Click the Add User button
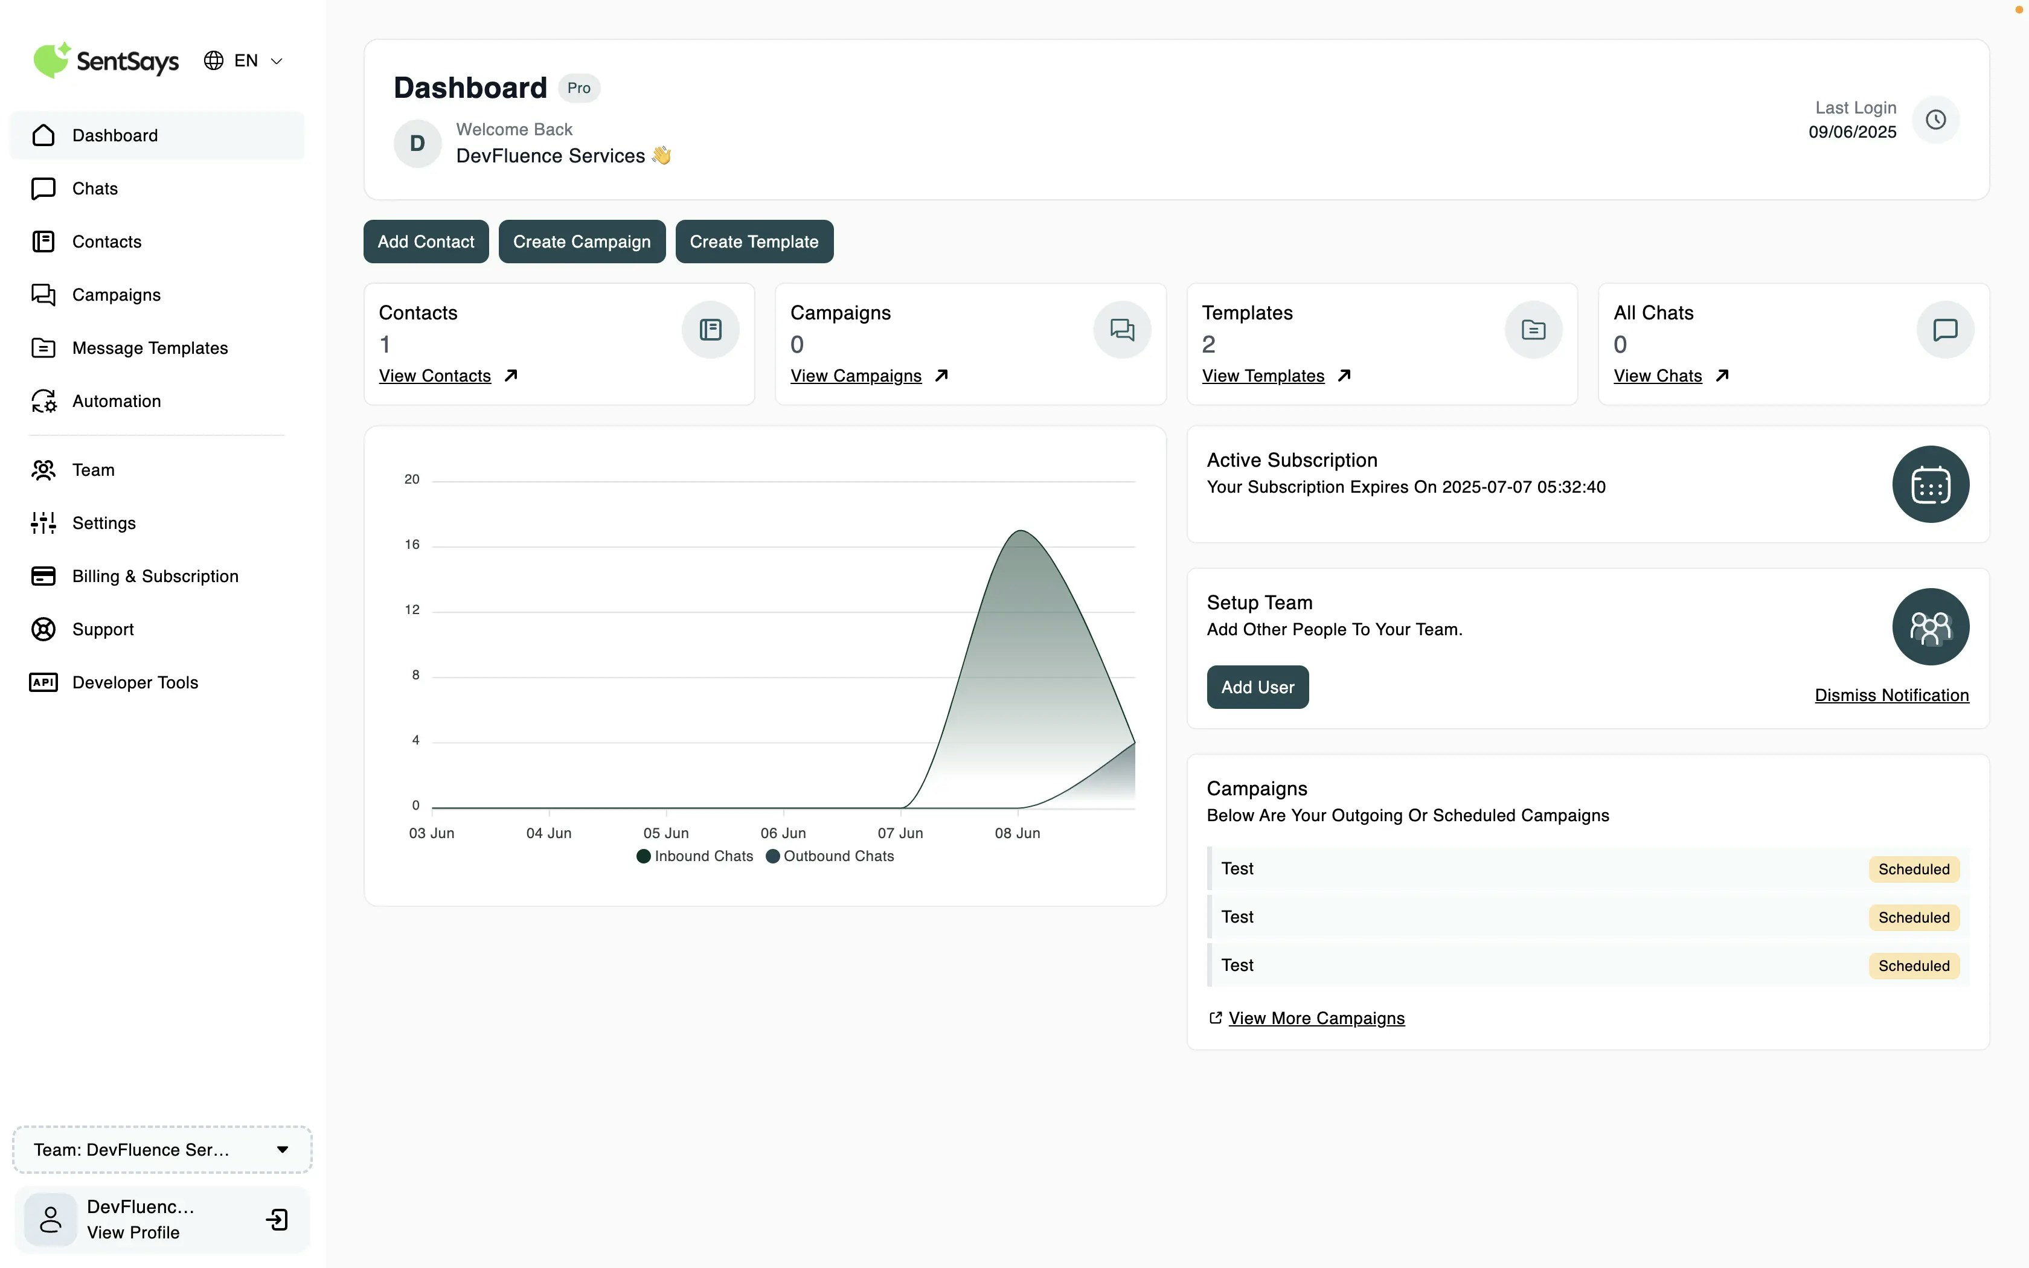The width and height of the screenshot is (2029, 1268). (1257, 687)
